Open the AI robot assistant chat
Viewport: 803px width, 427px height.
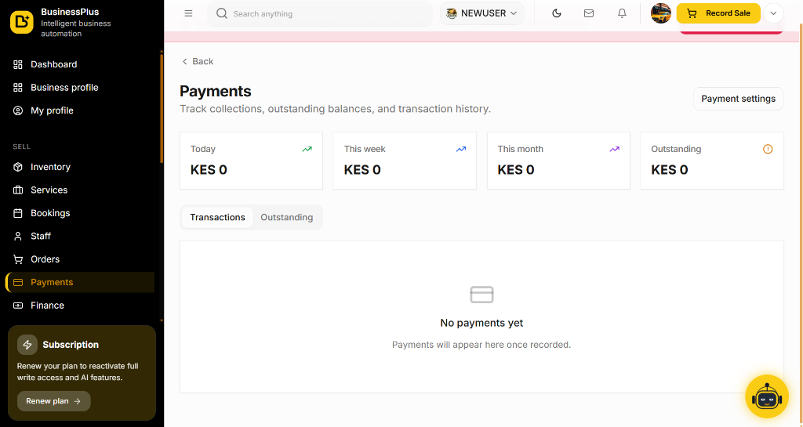tap(767, 396)
